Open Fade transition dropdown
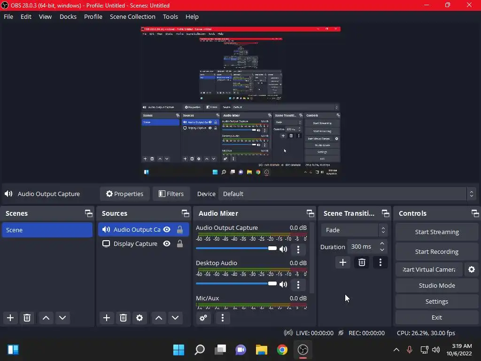The width and height of the screenshot is (481, 361). [x=354, y=230]
